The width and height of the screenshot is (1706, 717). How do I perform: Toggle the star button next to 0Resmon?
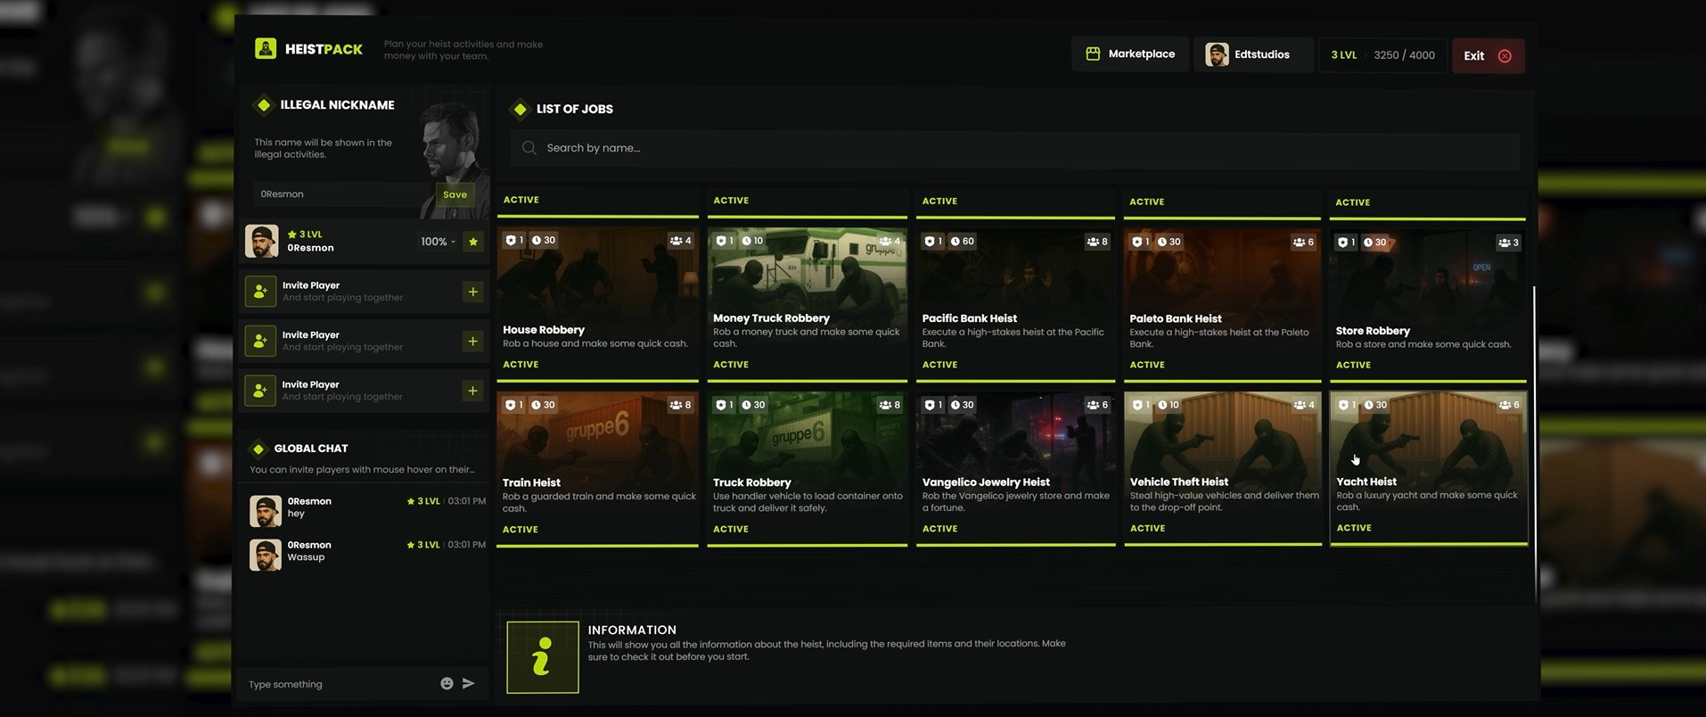tap(473, 242)
